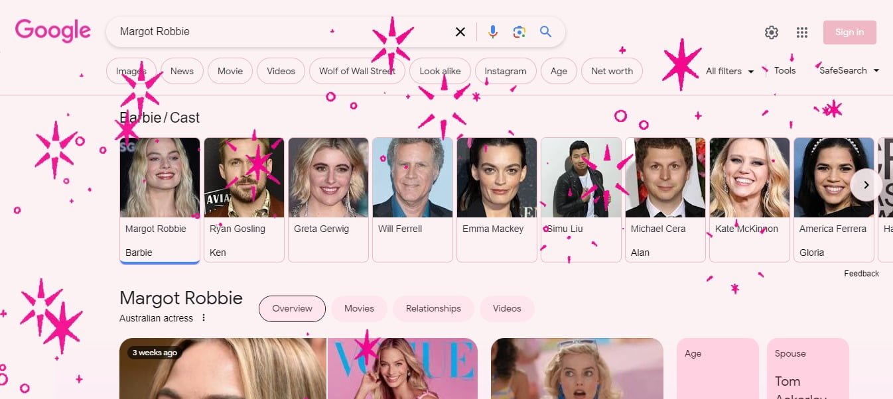
Task: Open the settings gear menu
Action: [x=771, y=32]
